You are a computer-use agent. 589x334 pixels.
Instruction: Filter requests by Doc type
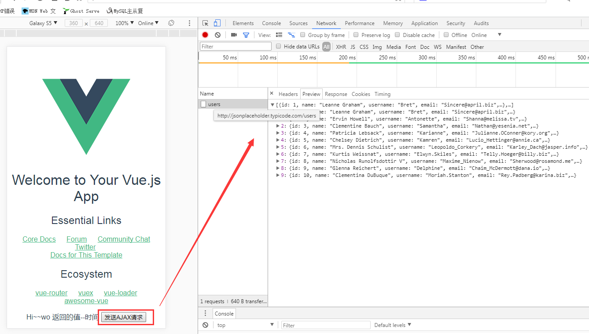[425, 47]
